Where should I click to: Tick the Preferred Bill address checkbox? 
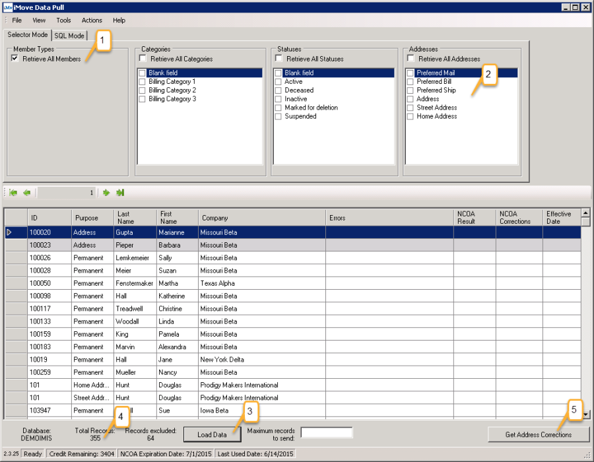pos(411,82)
